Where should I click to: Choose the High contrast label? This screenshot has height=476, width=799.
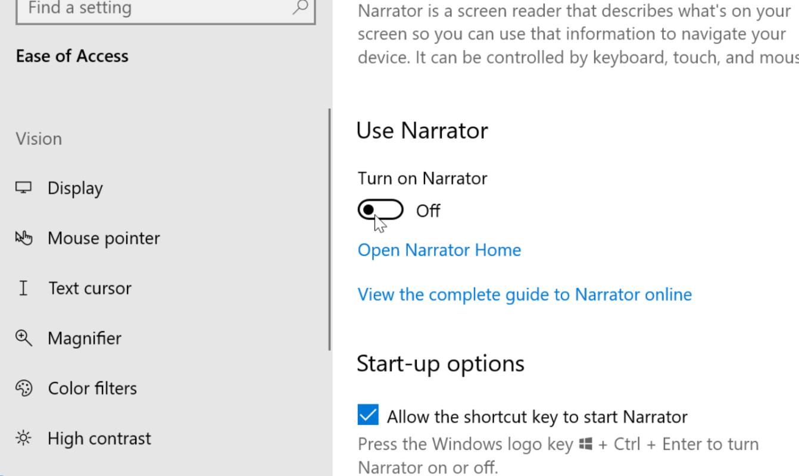[x=99, y=439]
